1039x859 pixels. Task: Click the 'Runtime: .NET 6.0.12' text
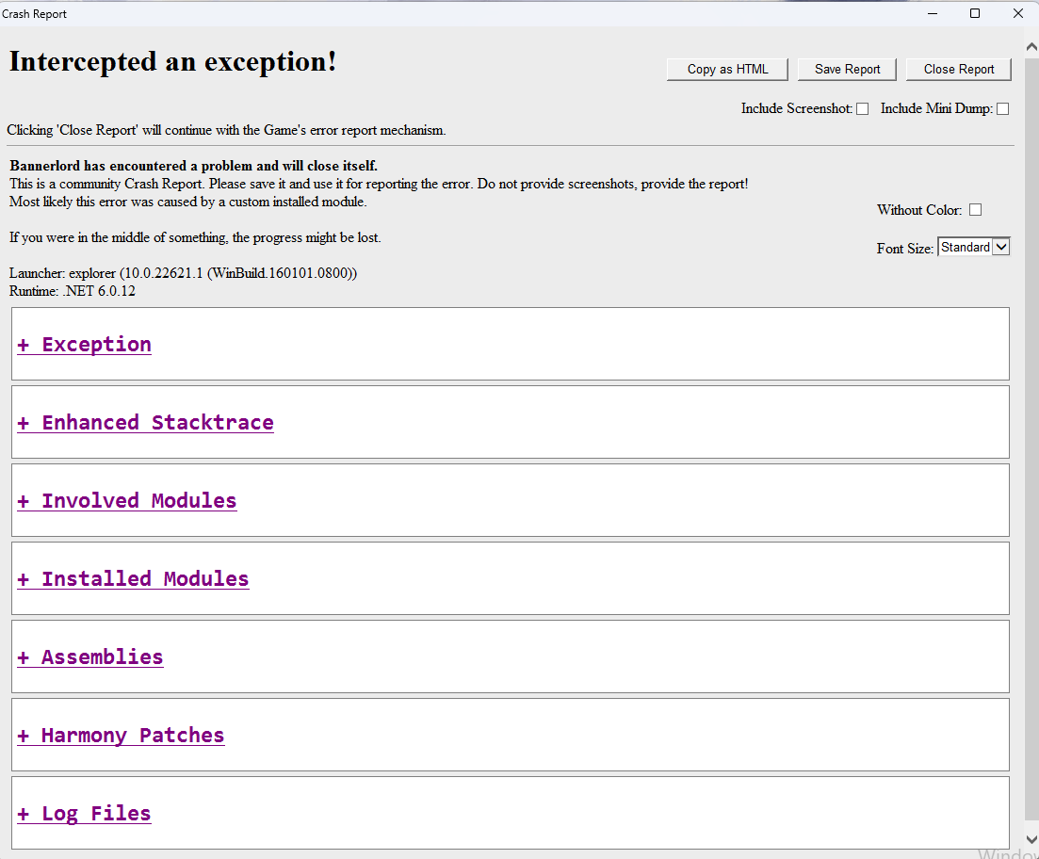pyautogui.click(x=73, y=291)
